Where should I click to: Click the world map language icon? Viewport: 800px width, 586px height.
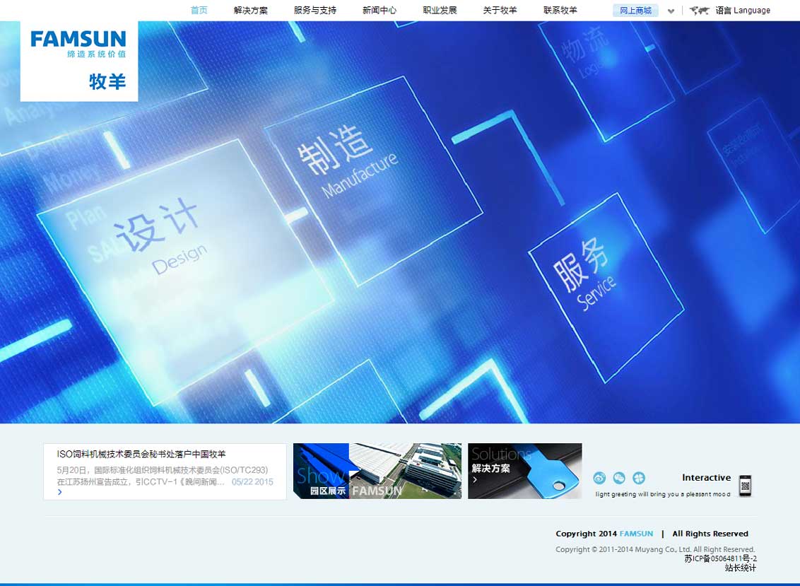pos(699,11)
